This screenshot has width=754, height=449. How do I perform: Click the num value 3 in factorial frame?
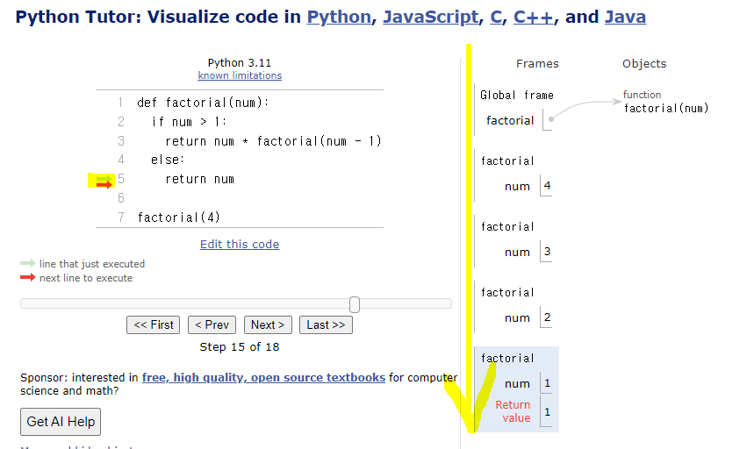pos(547,252)
